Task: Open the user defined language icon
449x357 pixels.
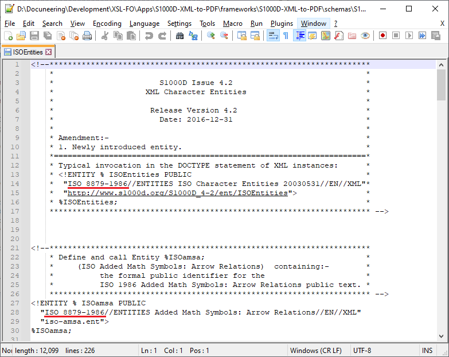Action: [x=313, y=36]
